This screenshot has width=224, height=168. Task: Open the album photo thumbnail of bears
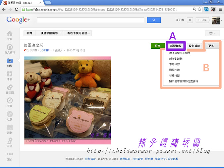(x=68, y=100)
